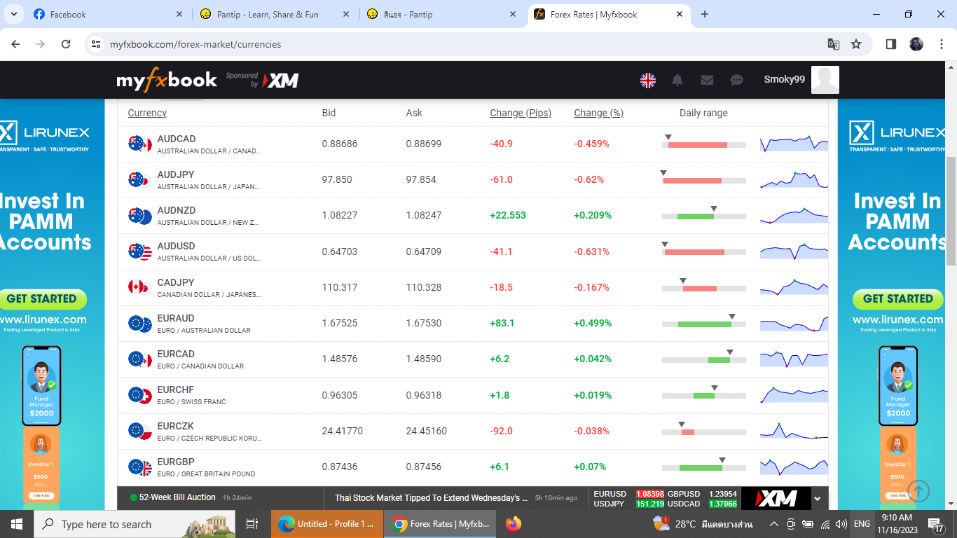Select the Forex Rates | Myfxbook tab
Image resolution: width=957 pixels, height=538 pixels.
pos(610,14)
